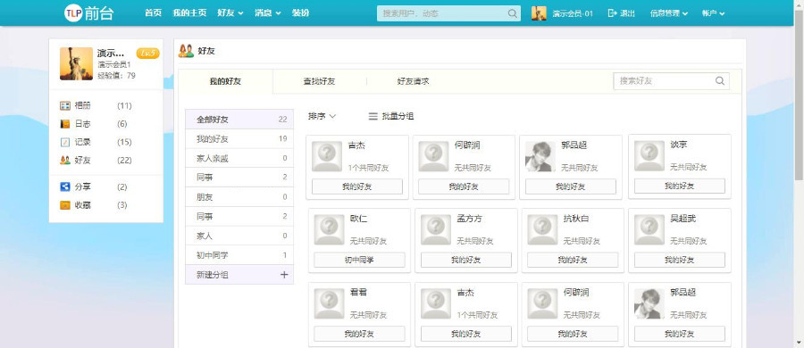Click the 演示会员1 name under the profile

[x=114, y=64]
